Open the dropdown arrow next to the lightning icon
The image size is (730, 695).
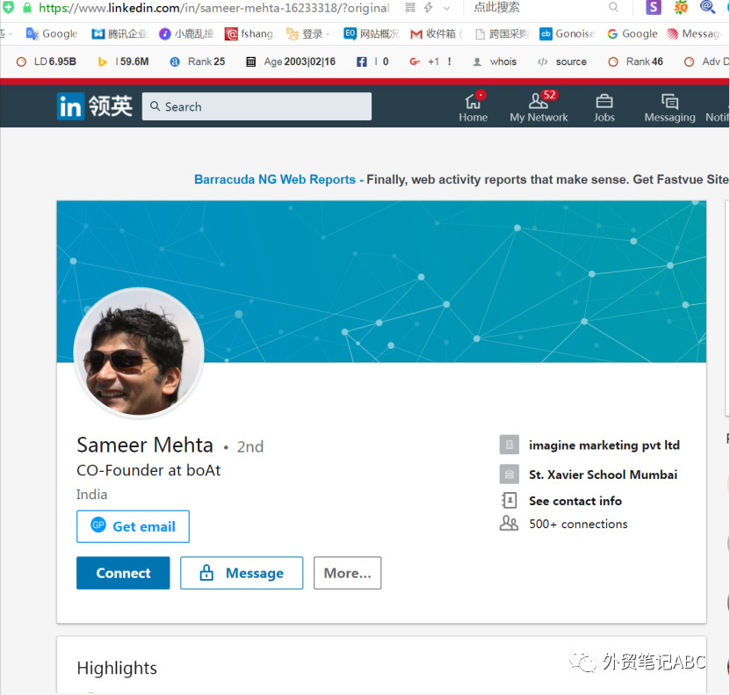(x=446, y=8)
